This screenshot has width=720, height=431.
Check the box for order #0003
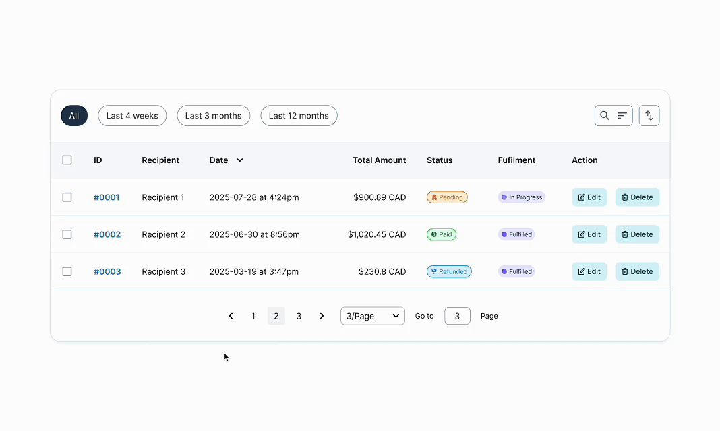click(67, 271)
